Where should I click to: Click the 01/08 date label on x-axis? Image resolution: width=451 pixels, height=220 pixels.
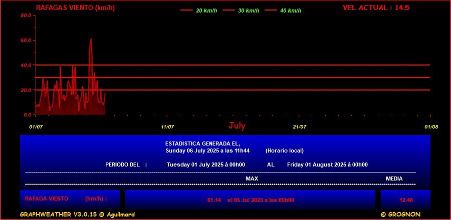click(431, 127)
